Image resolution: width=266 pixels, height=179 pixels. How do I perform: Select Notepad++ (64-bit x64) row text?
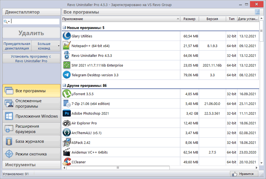point(90,46)
